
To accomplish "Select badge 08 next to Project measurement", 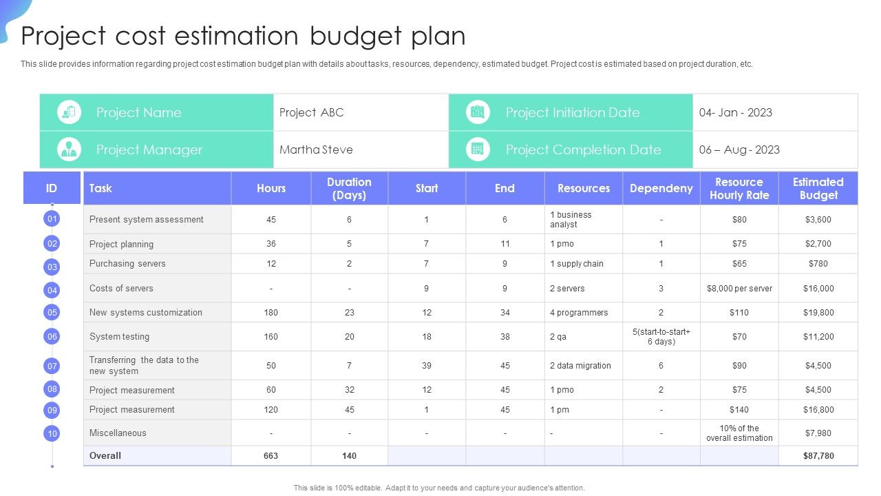I will pos(52,389).
